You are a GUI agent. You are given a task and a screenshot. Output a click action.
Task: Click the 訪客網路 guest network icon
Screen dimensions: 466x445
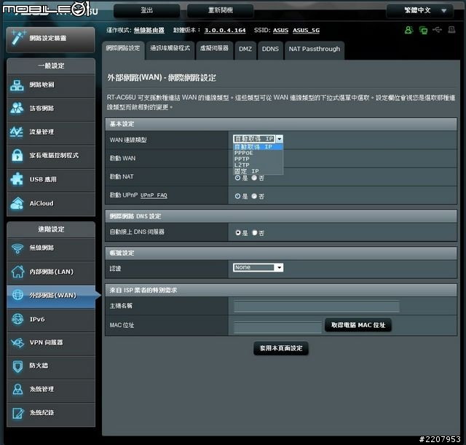(x=17, y=109)
